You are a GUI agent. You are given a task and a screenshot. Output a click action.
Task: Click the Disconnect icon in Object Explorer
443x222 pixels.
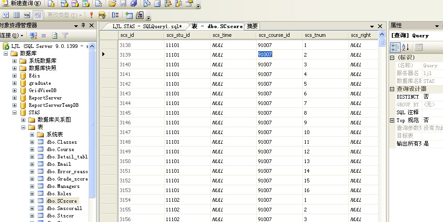(x=33, y=35)
